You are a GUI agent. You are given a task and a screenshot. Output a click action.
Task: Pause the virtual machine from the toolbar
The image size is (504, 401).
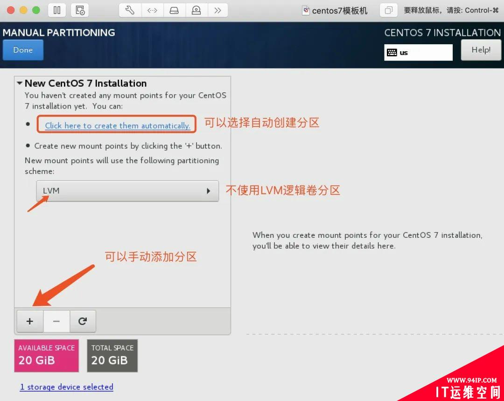coord(57,10)
